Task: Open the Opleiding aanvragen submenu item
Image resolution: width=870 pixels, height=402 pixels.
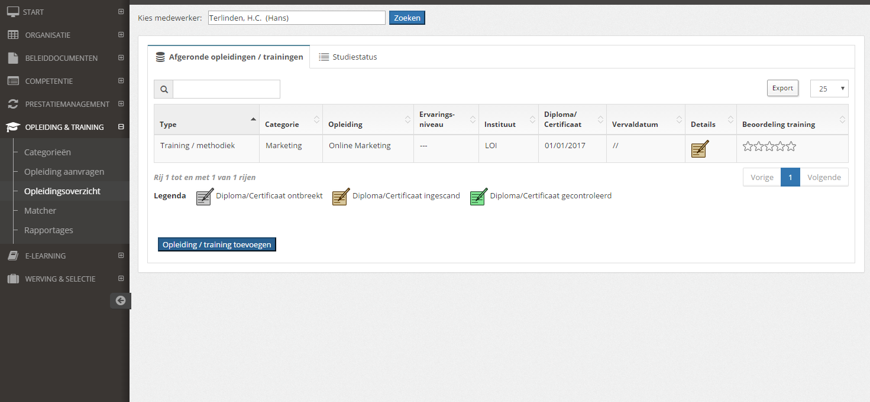Action: point(64,172)
